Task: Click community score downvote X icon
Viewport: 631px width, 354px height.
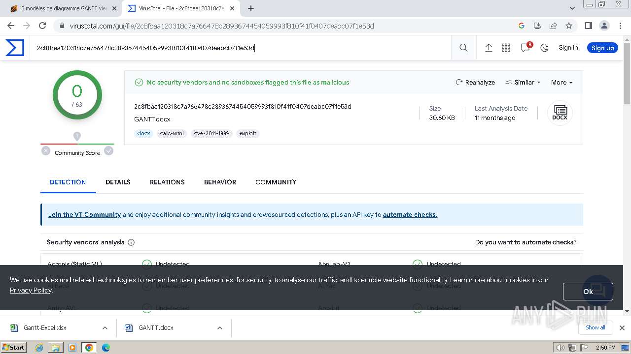Action: point(46,151)
